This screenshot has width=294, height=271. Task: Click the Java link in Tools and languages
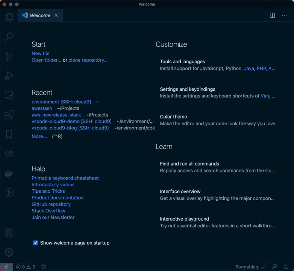[249, 69]
